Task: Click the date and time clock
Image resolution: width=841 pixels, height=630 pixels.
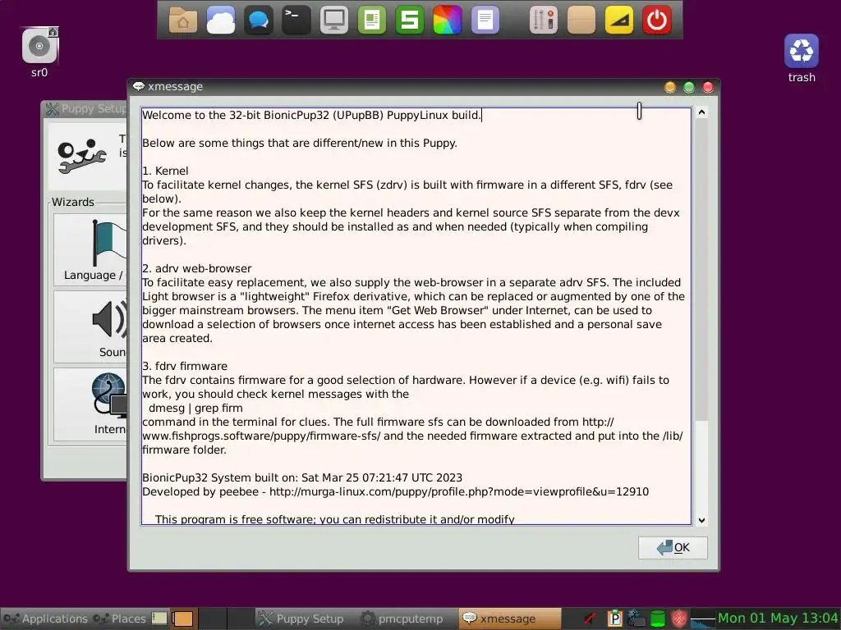Action: pyautogui.click(x=779, y=619)
